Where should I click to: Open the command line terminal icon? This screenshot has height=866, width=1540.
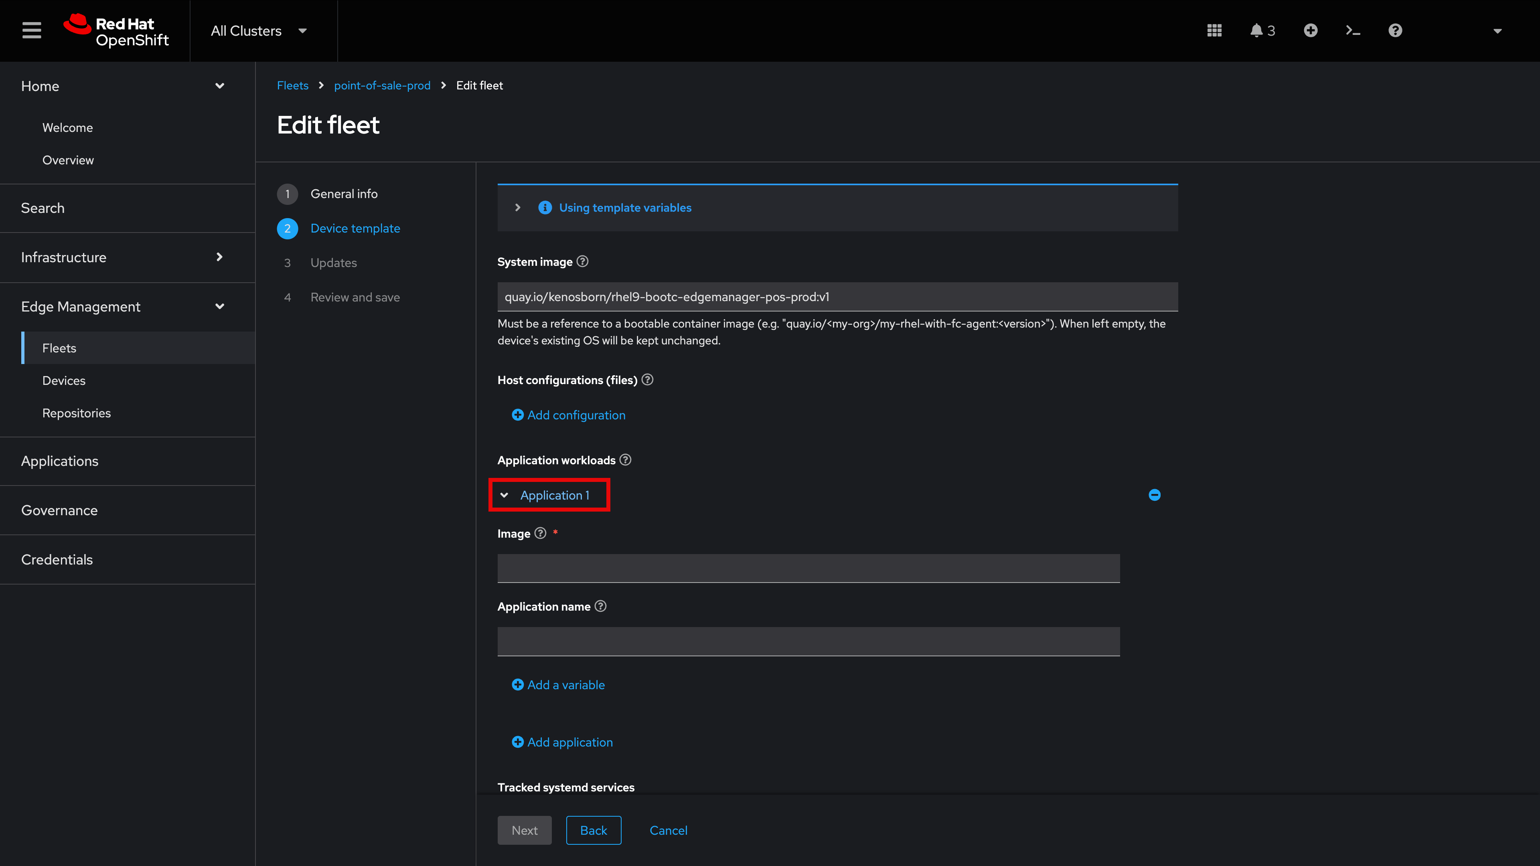[x=1353, y=30]
